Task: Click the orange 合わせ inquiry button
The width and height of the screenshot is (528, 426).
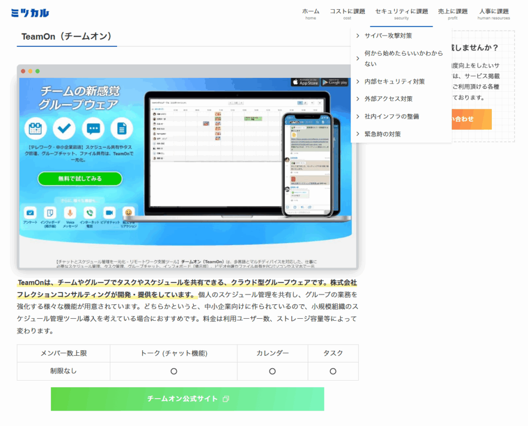Action: 471,119
